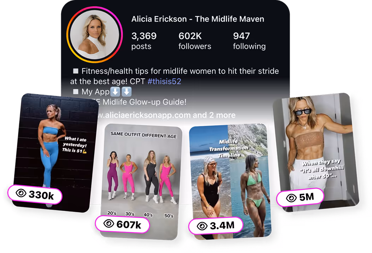Click the eye icon on 5M badge
Viewport: 372px width, 253px height.
click(291, 198)
